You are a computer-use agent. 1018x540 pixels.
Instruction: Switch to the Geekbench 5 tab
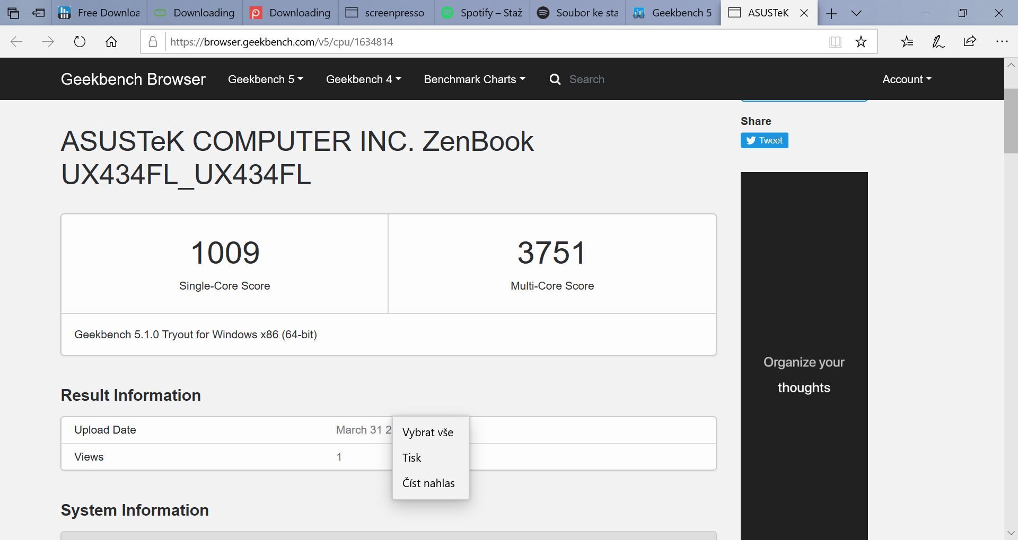(672, 12)
